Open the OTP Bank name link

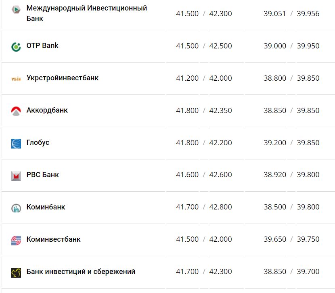(42, 46)
